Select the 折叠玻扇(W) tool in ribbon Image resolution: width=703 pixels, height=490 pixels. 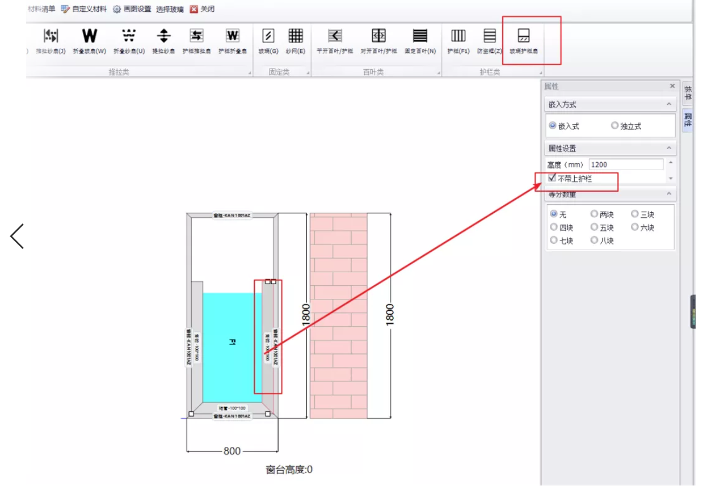tap(90, 40)
